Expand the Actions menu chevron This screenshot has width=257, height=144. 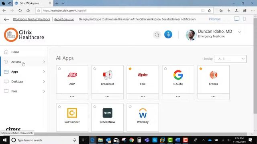pyautogui.click(x=44, y=62)
